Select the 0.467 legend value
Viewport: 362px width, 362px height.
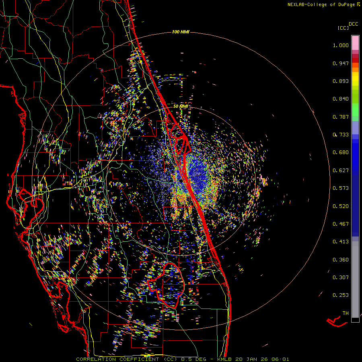coord(341,224)
